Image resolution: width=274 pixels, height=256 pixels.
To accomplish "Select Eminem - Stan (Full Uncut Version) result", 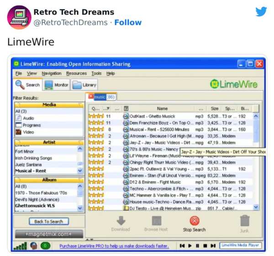I will click(x=171, y=176).
